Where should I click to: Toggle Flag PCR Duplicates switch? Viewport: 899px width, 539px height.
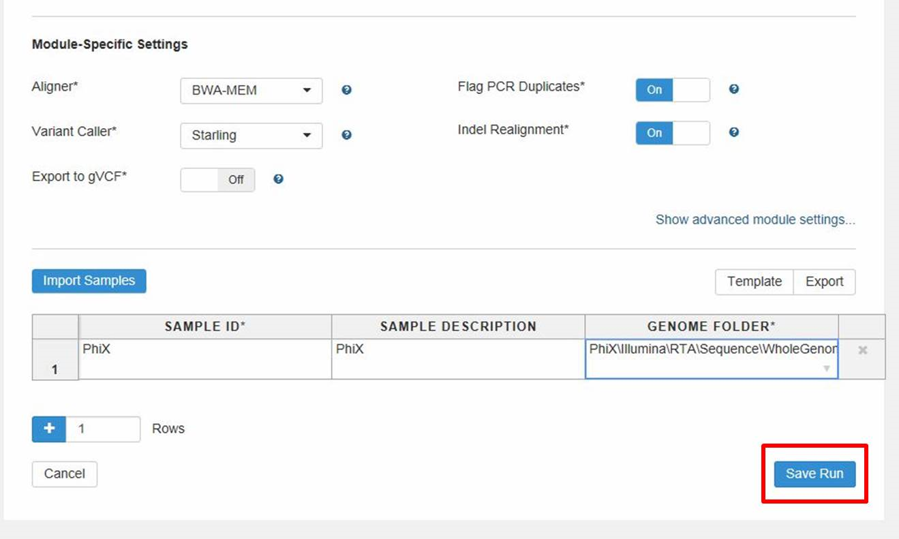pos(672,90)
